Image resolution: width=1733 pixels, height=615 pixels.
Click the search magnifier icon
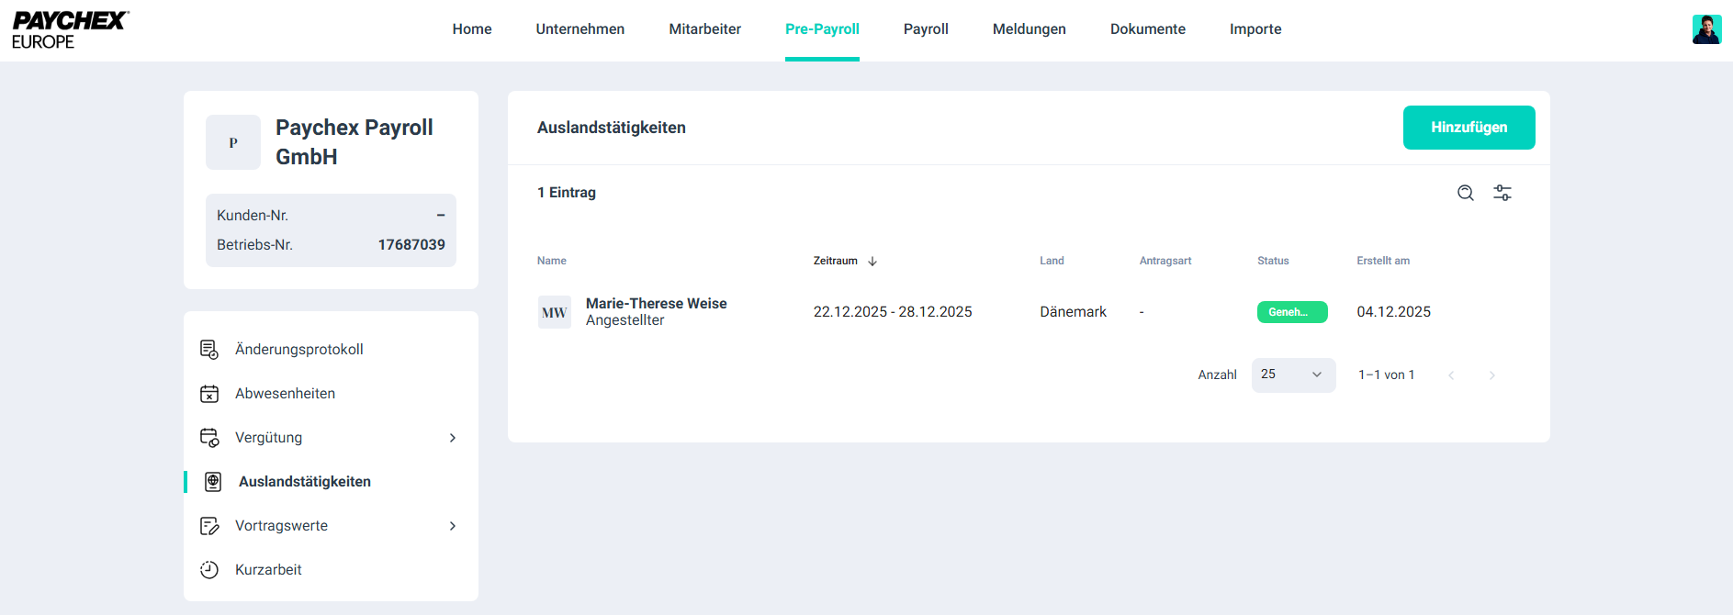(1465, 193)
